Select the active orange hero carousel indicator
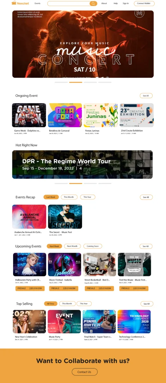This screenshot has width=166, height=383. click(x=76, y=82)
